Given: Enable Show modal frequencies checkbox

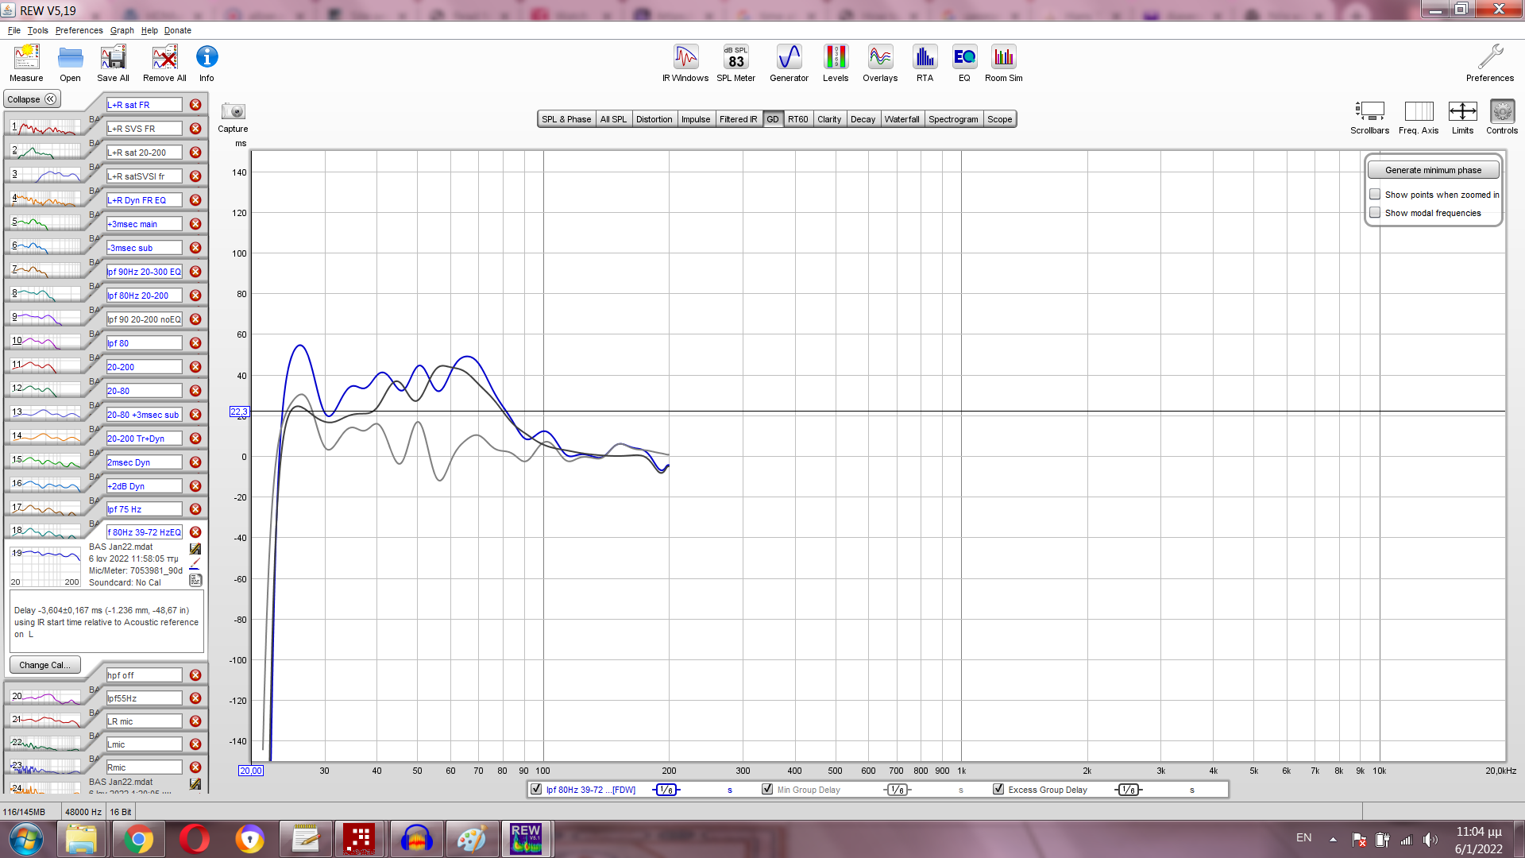Looking at the screenshot, I should pos(1375,213).
